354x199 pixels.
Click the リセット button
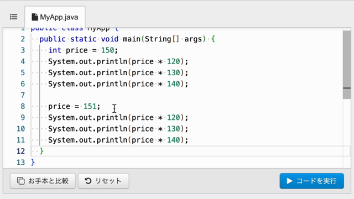pos(103,181)
